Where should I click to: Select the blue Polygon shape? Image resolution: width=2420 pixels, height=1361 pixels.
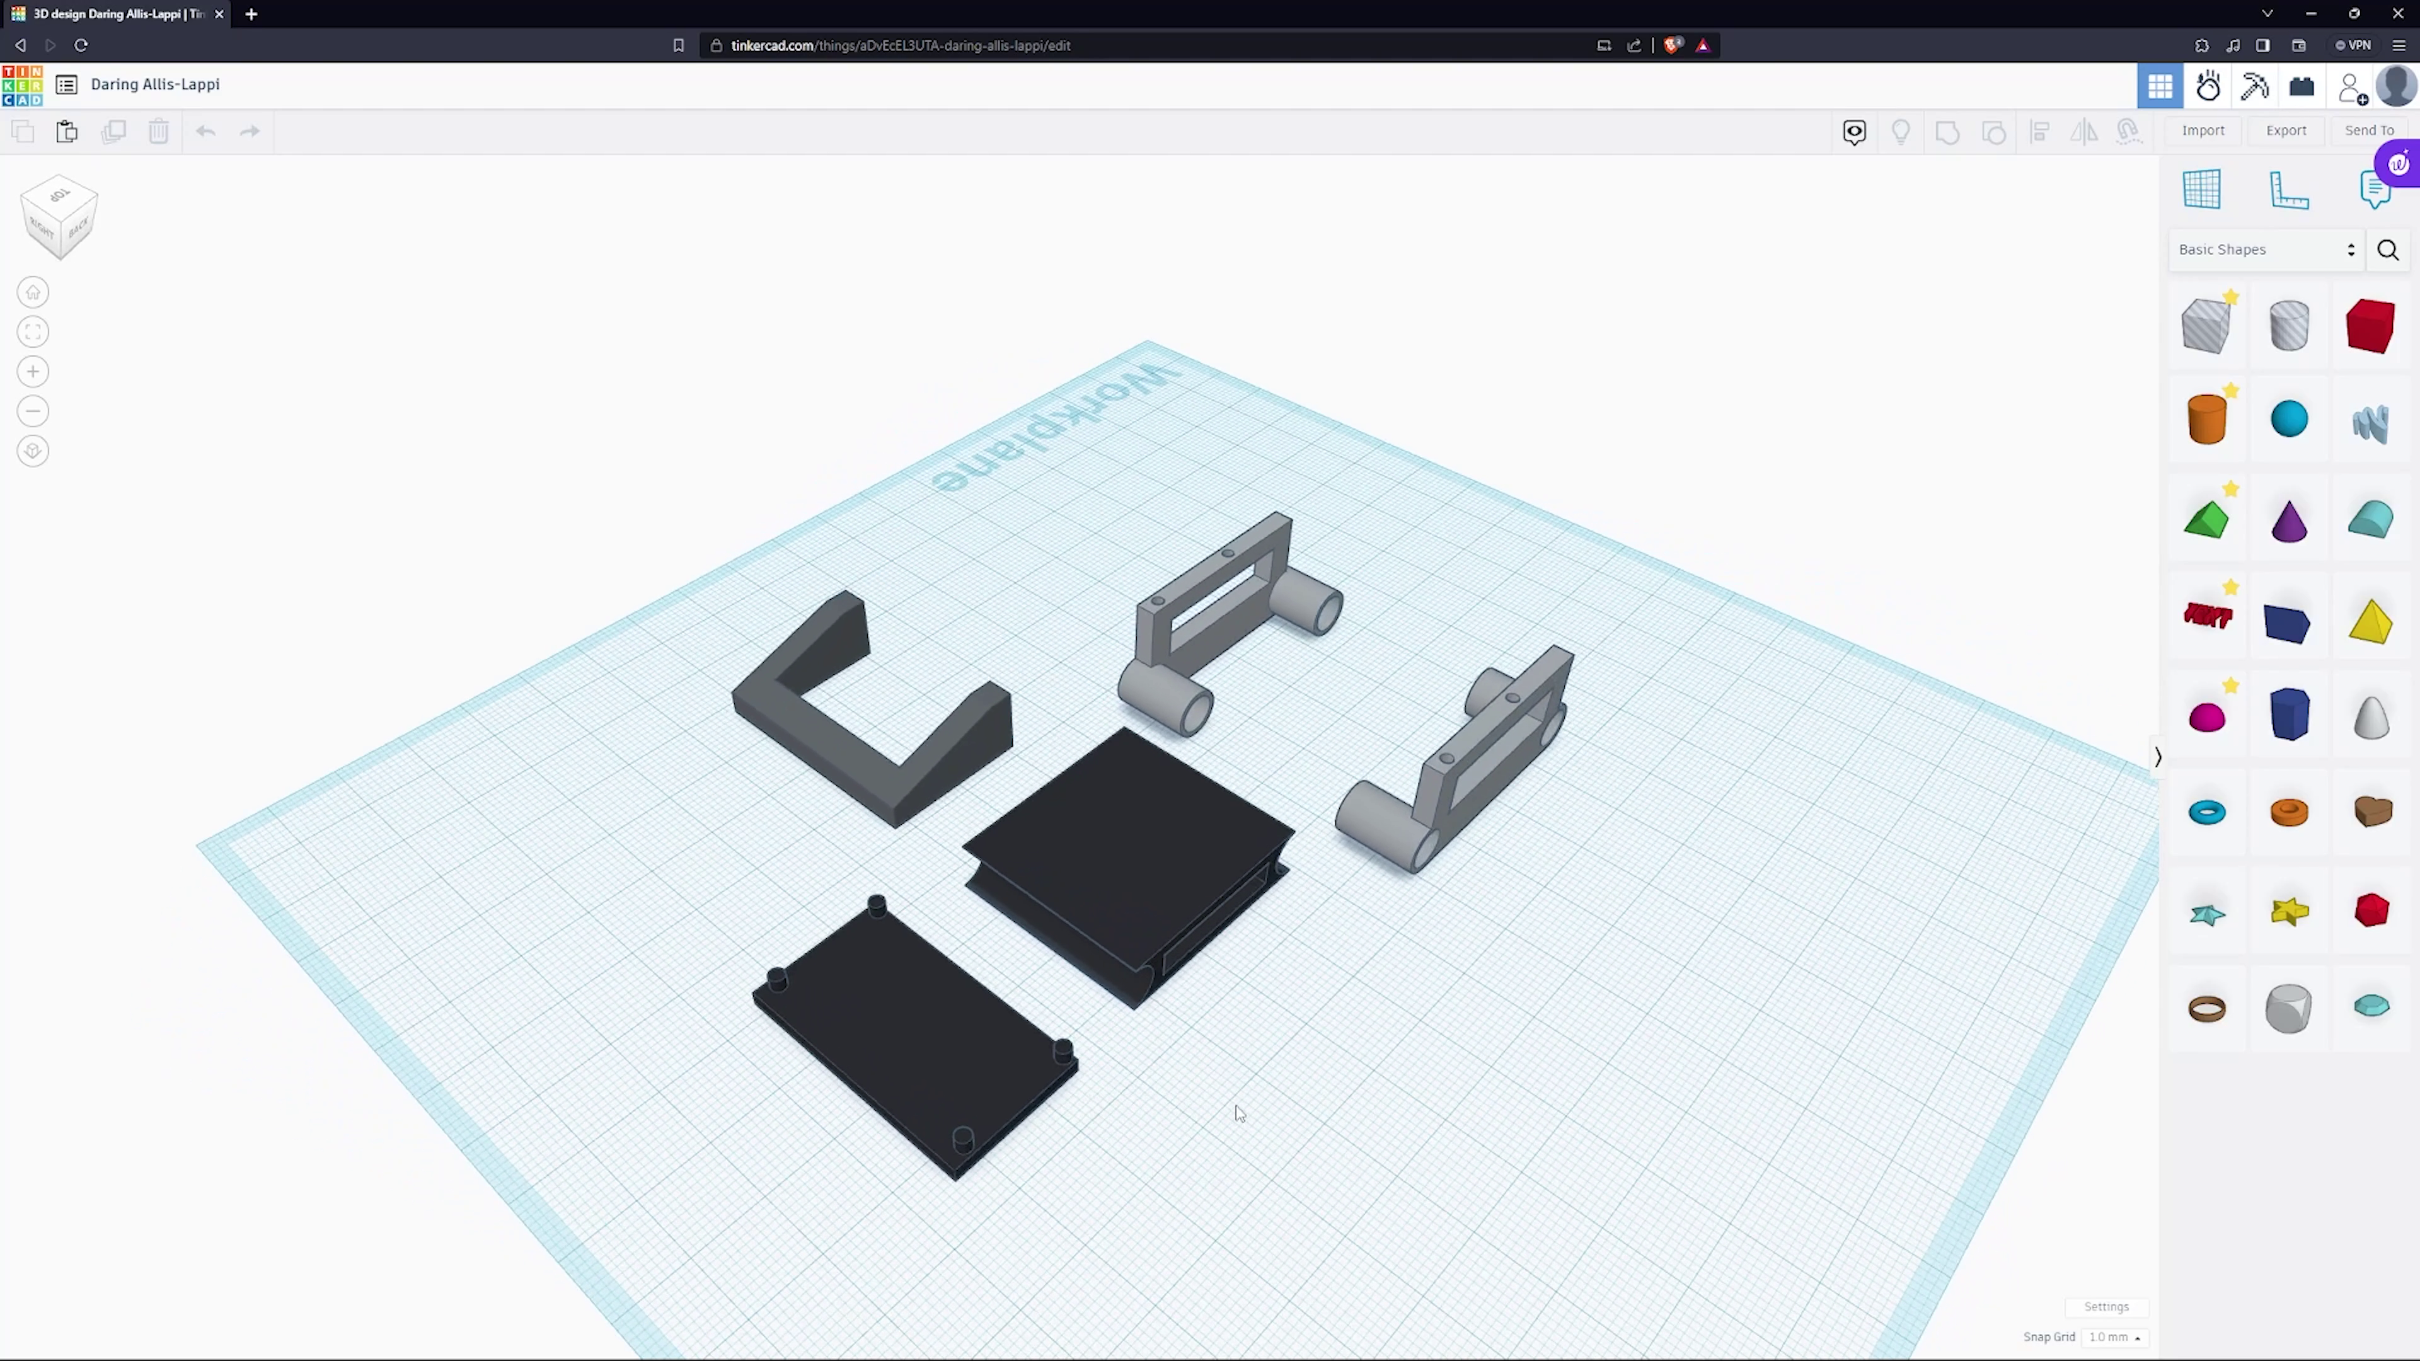coord(2288,715)
